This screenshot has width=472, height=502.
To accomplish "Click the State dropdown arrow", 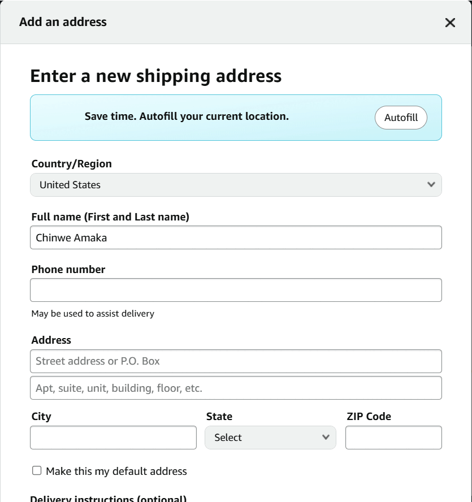I will pos(326,437).
